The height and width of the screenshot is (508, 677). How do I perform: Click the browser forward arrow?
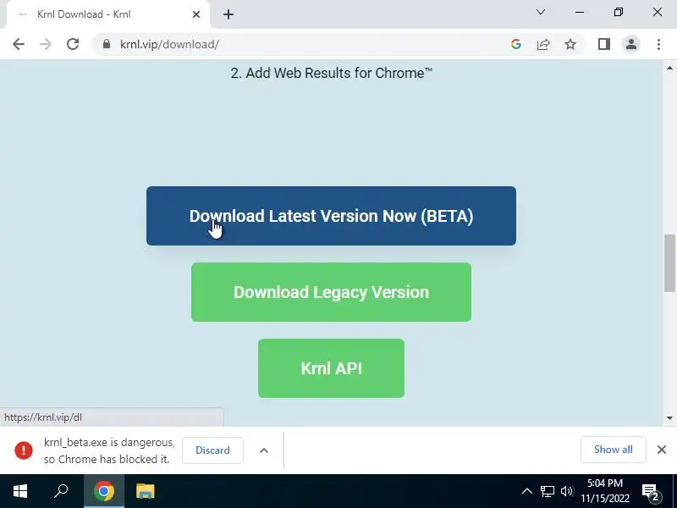(x=46, y=44)
